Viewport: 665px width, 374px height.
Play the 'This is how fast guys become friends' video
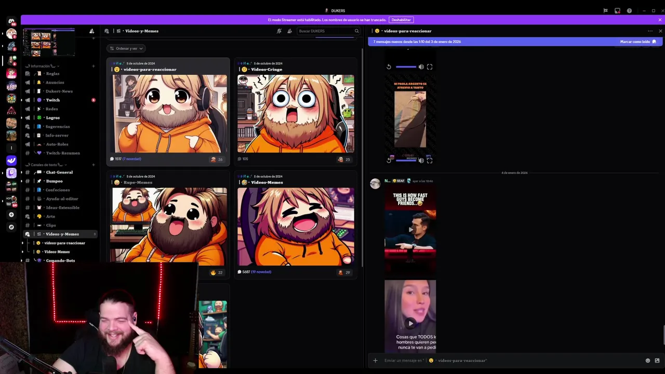point(410,229)
